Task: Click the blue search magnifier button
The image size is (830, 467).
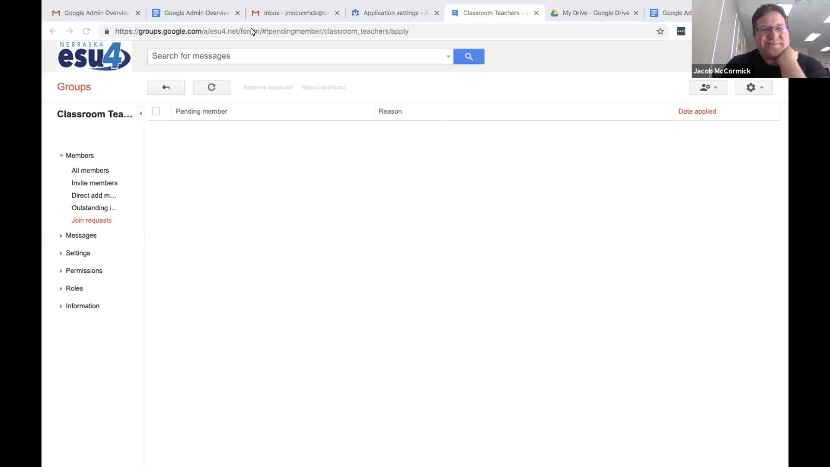Action: click(469, 56)
